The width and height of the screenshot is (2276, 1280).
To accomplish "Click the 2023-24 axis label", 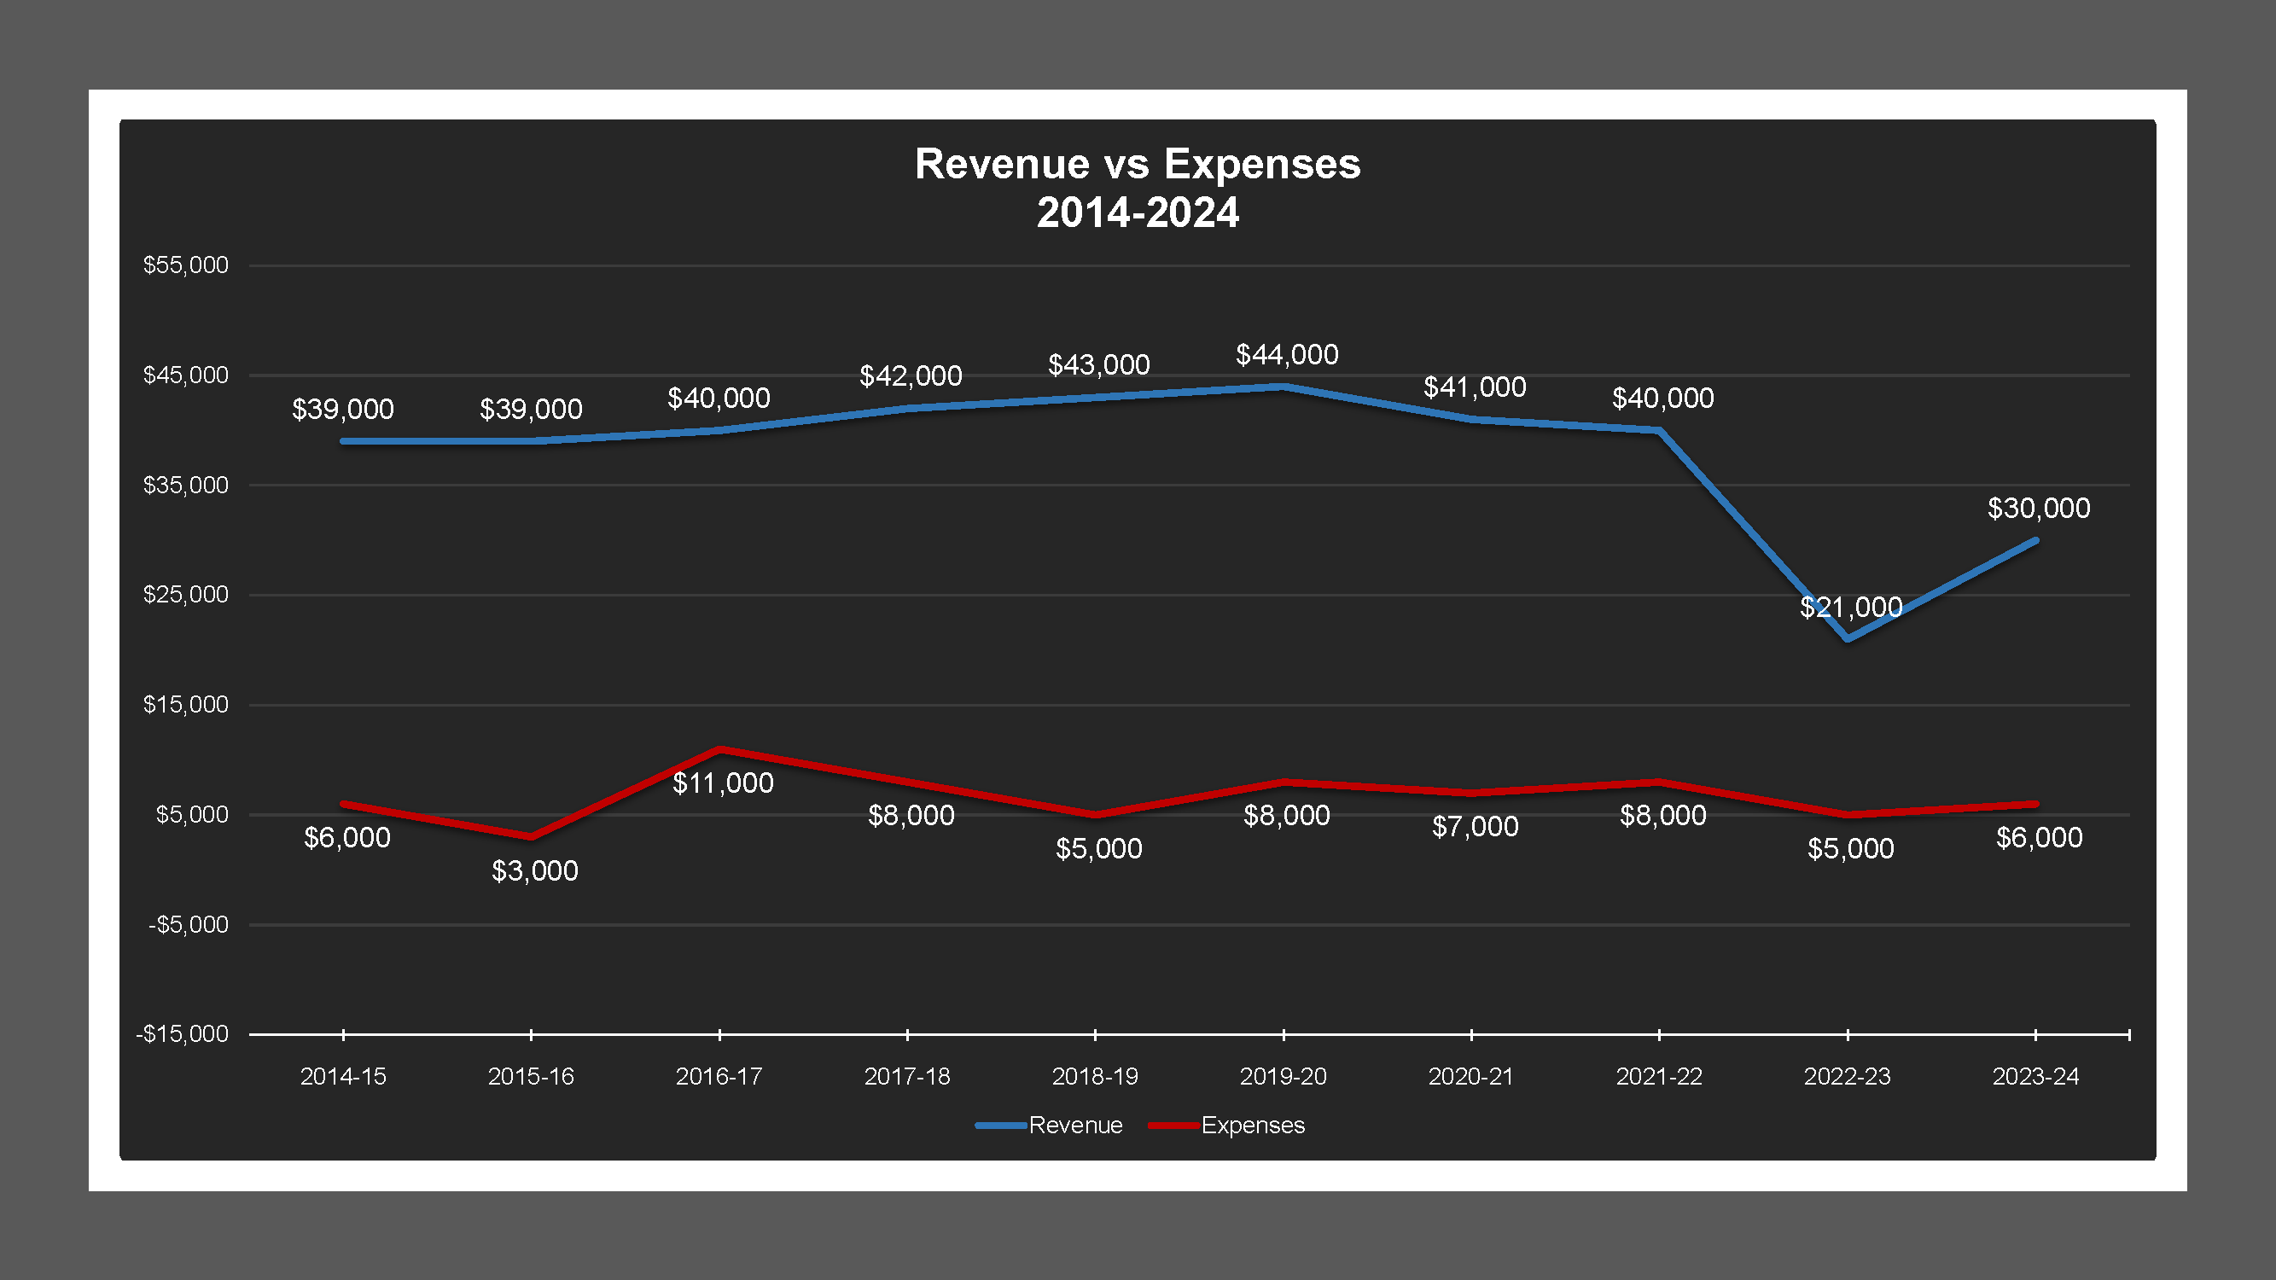I will pos(2034,1077).
